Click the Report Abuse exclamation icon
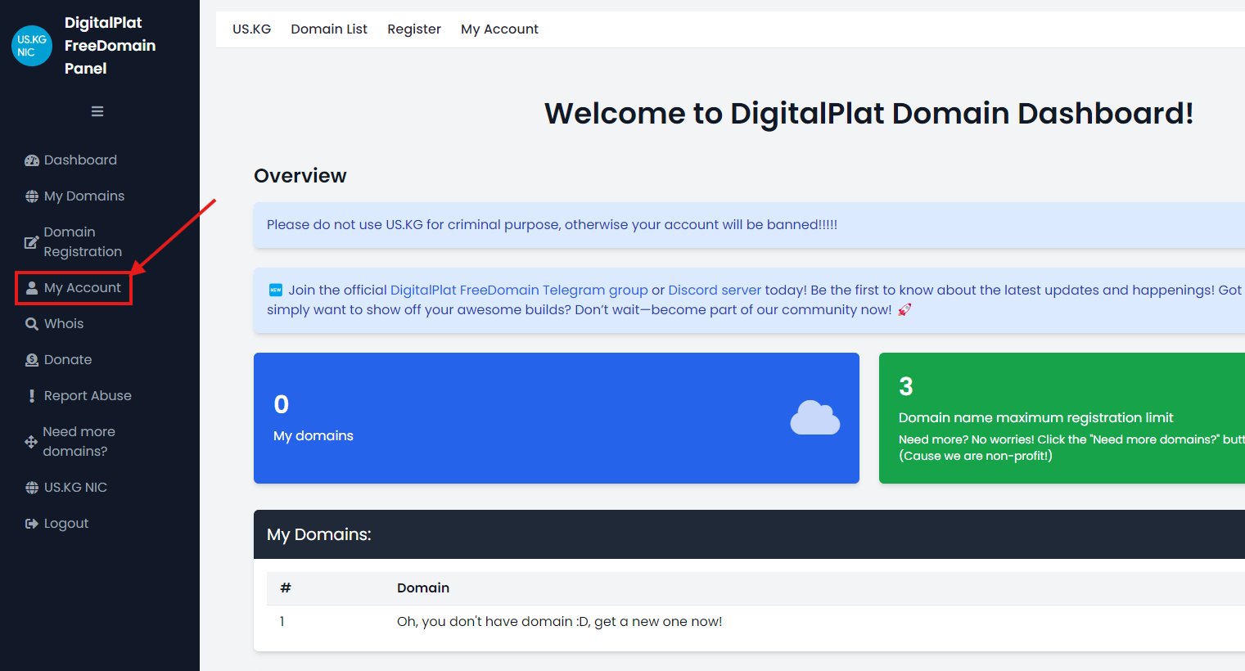 (32, 396)
